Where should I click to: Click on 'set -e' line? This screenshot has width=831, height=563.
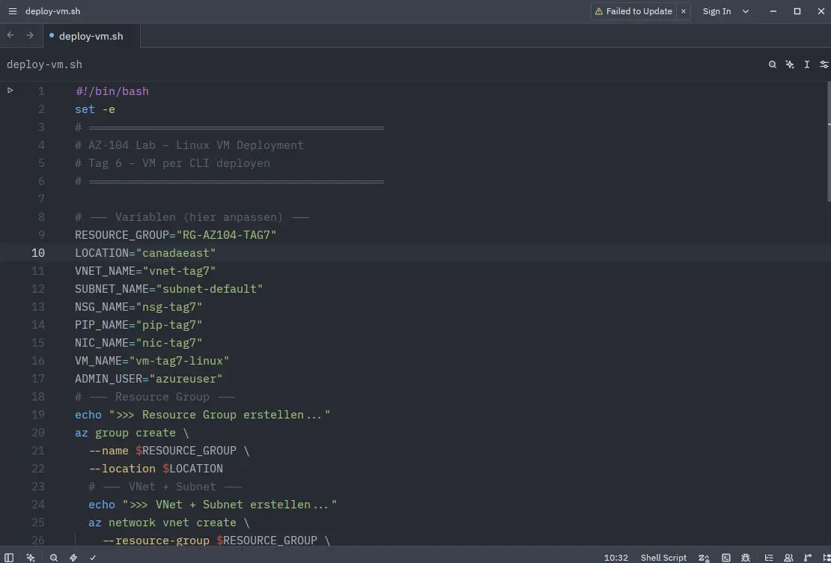(x=95, y=109)
